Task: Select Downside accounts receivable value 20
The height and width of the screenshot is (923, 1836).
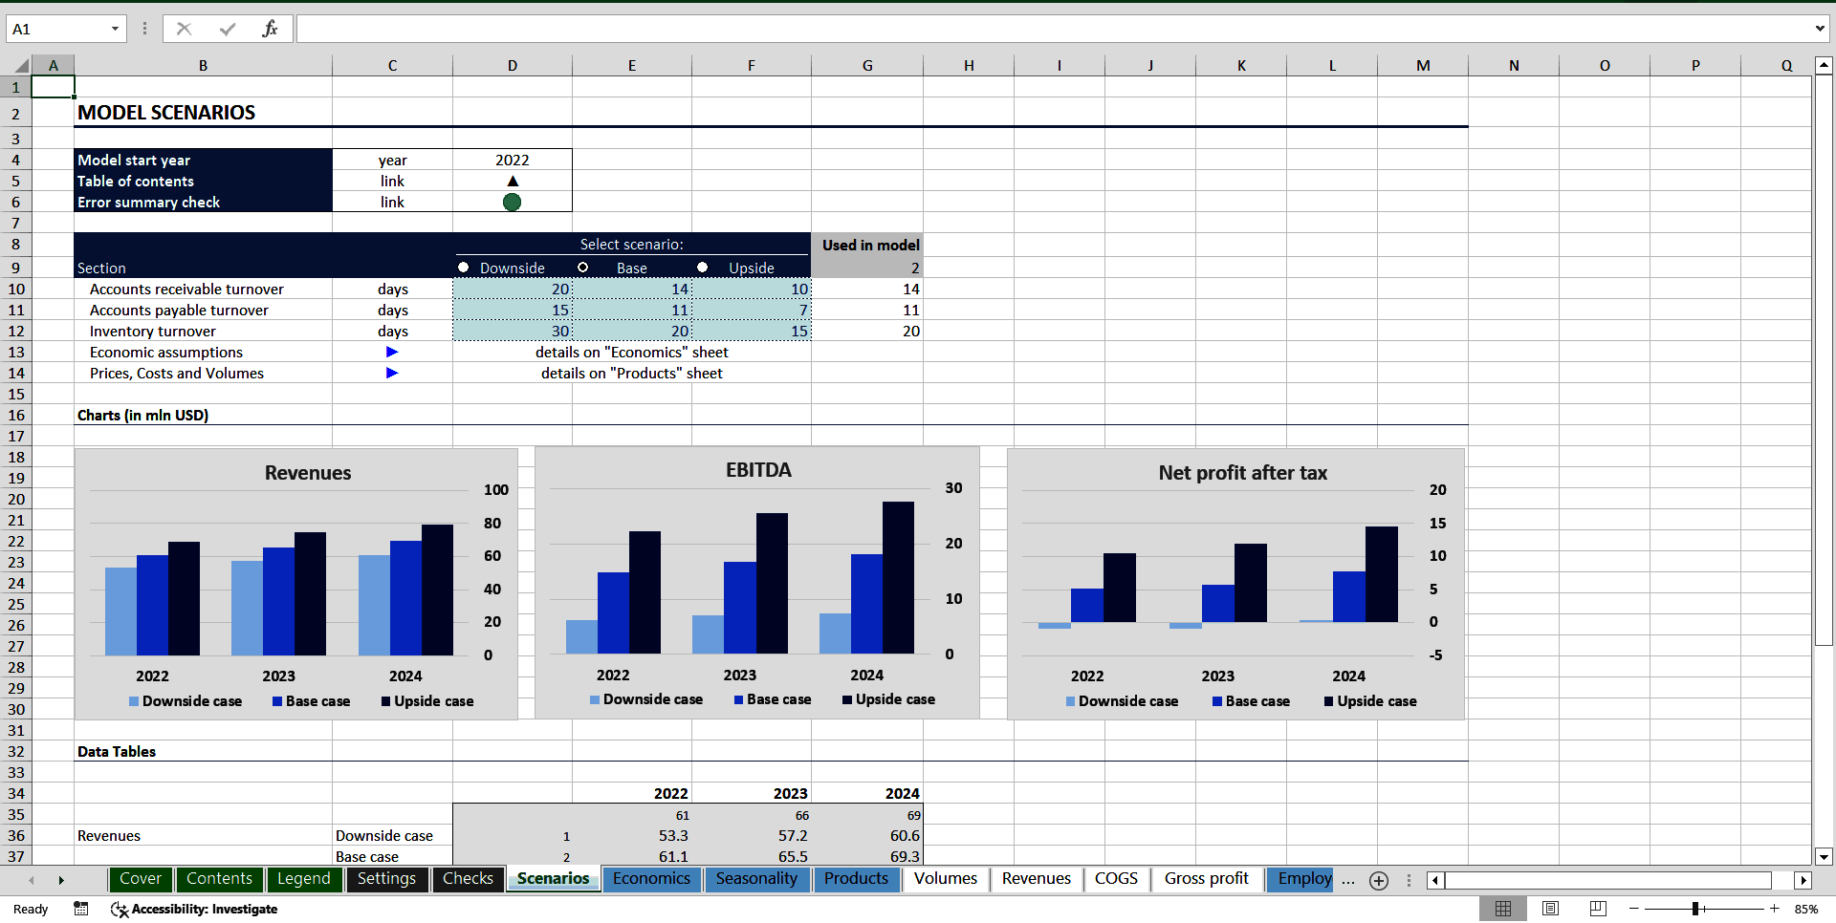Action: 513,290
